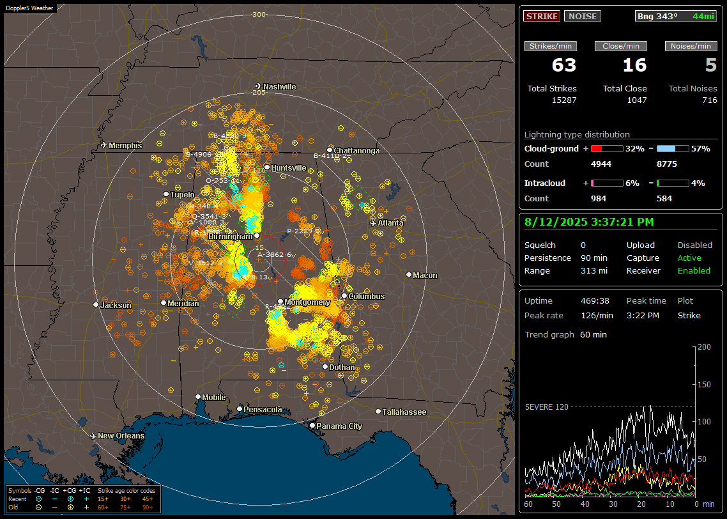The height and width of the screenshot is (519, 727).
Task: Click the Doppler5 Weather title label
Action: [x=29, y=8]
